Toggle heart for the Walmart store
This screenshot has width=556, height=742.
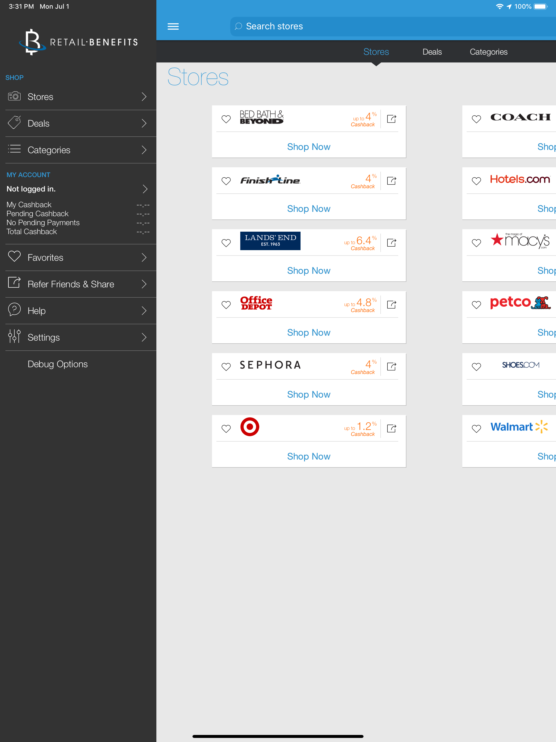(476, 429)
